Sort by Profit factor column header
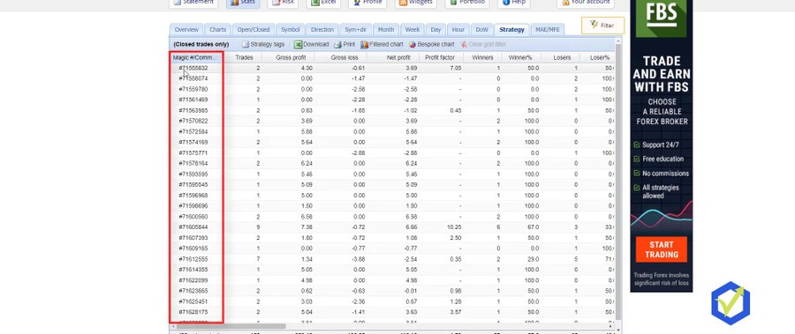 click(440, 57)
